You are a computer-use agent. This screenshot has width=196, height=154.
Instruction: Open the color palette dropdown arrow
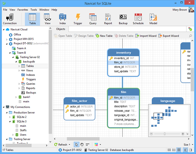100,145
